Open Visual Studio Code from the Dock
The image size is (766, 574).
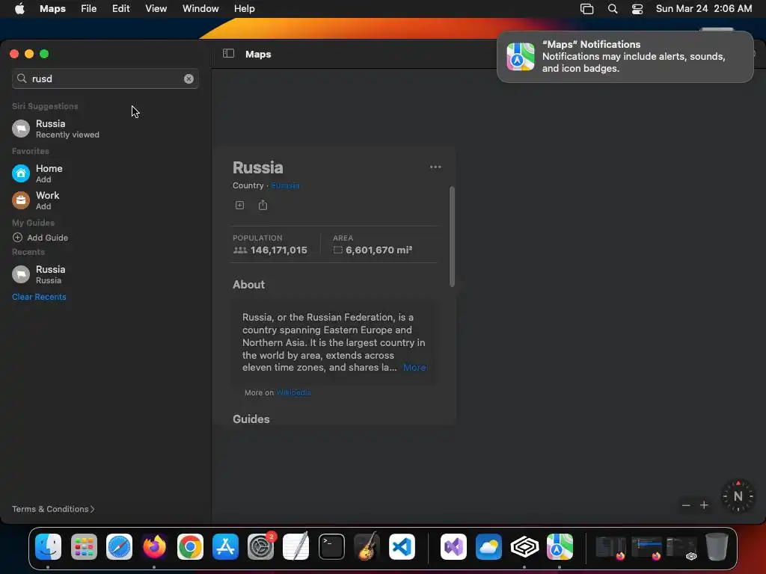(x=402, y=546)
